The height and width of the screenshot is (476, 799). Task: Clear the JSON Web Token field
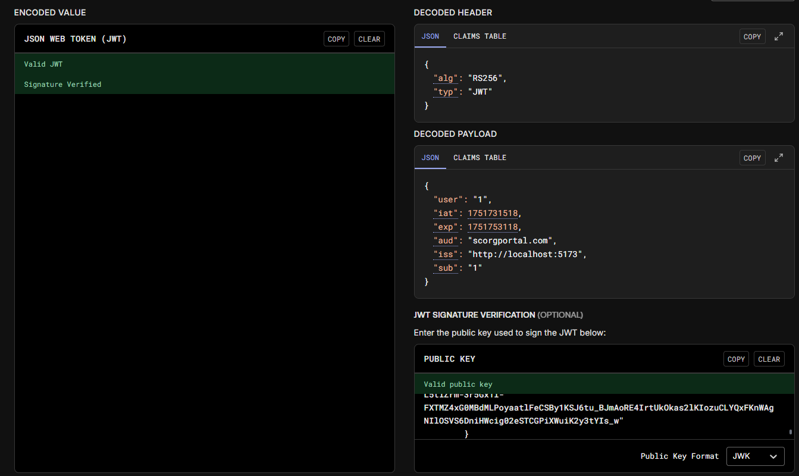click(369, 39)
